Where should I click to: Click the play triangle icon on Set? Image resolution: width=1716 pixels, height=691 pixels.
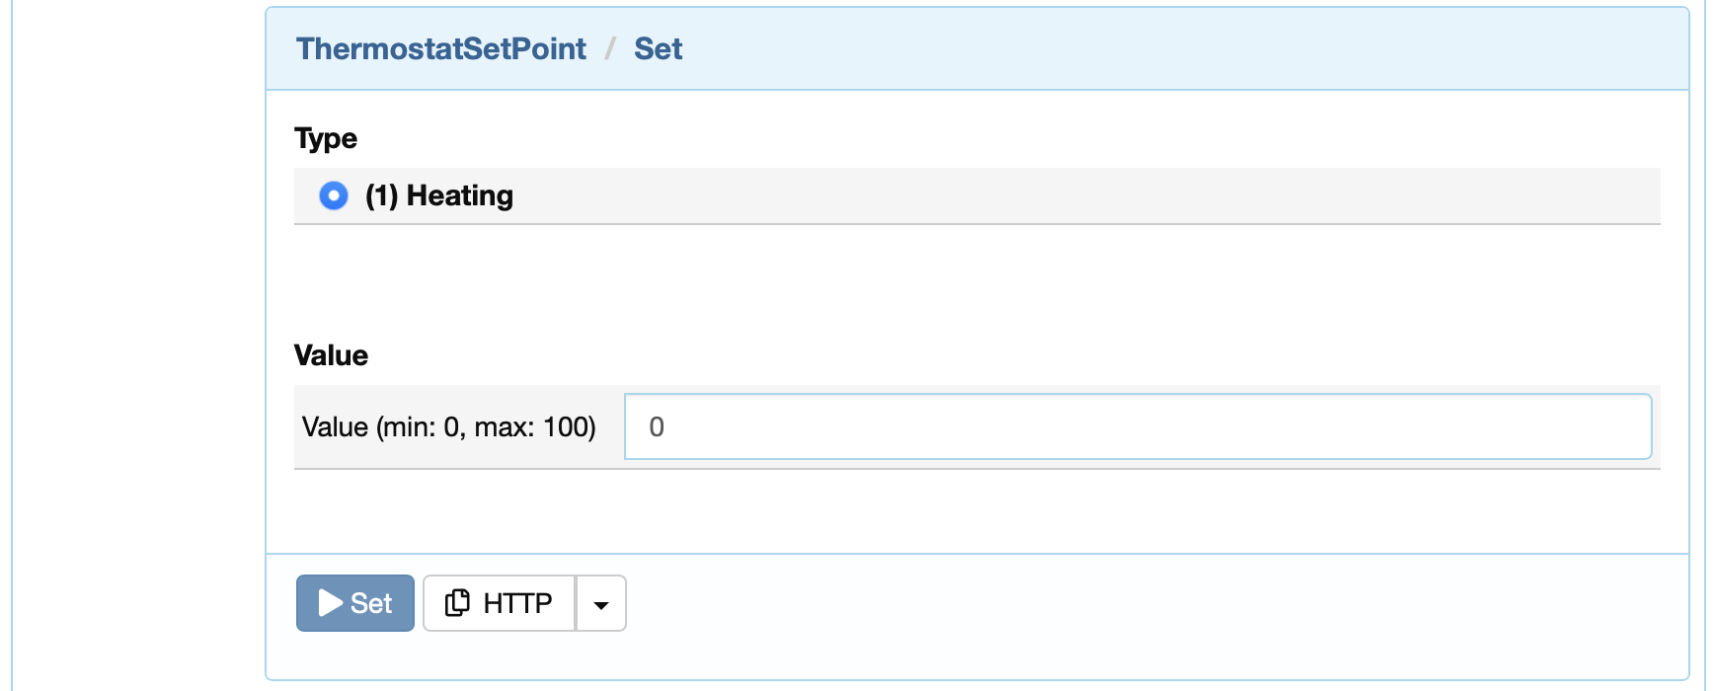331,603
